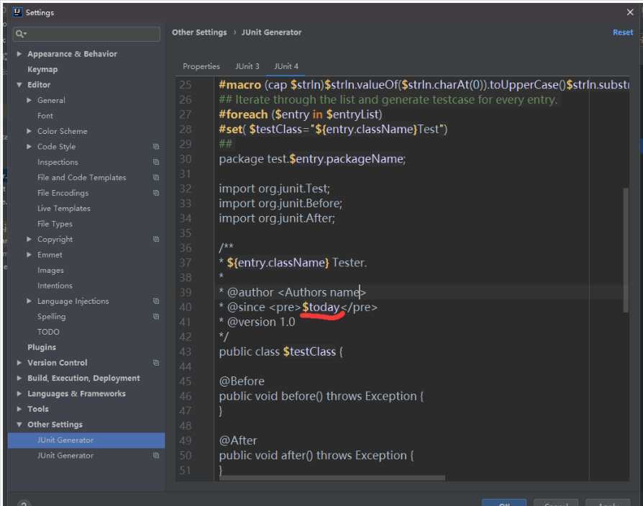Open the Keymap settings
The height and width of the screenshot is (506, 643).
pyautogui.click(x=42, y=69)
